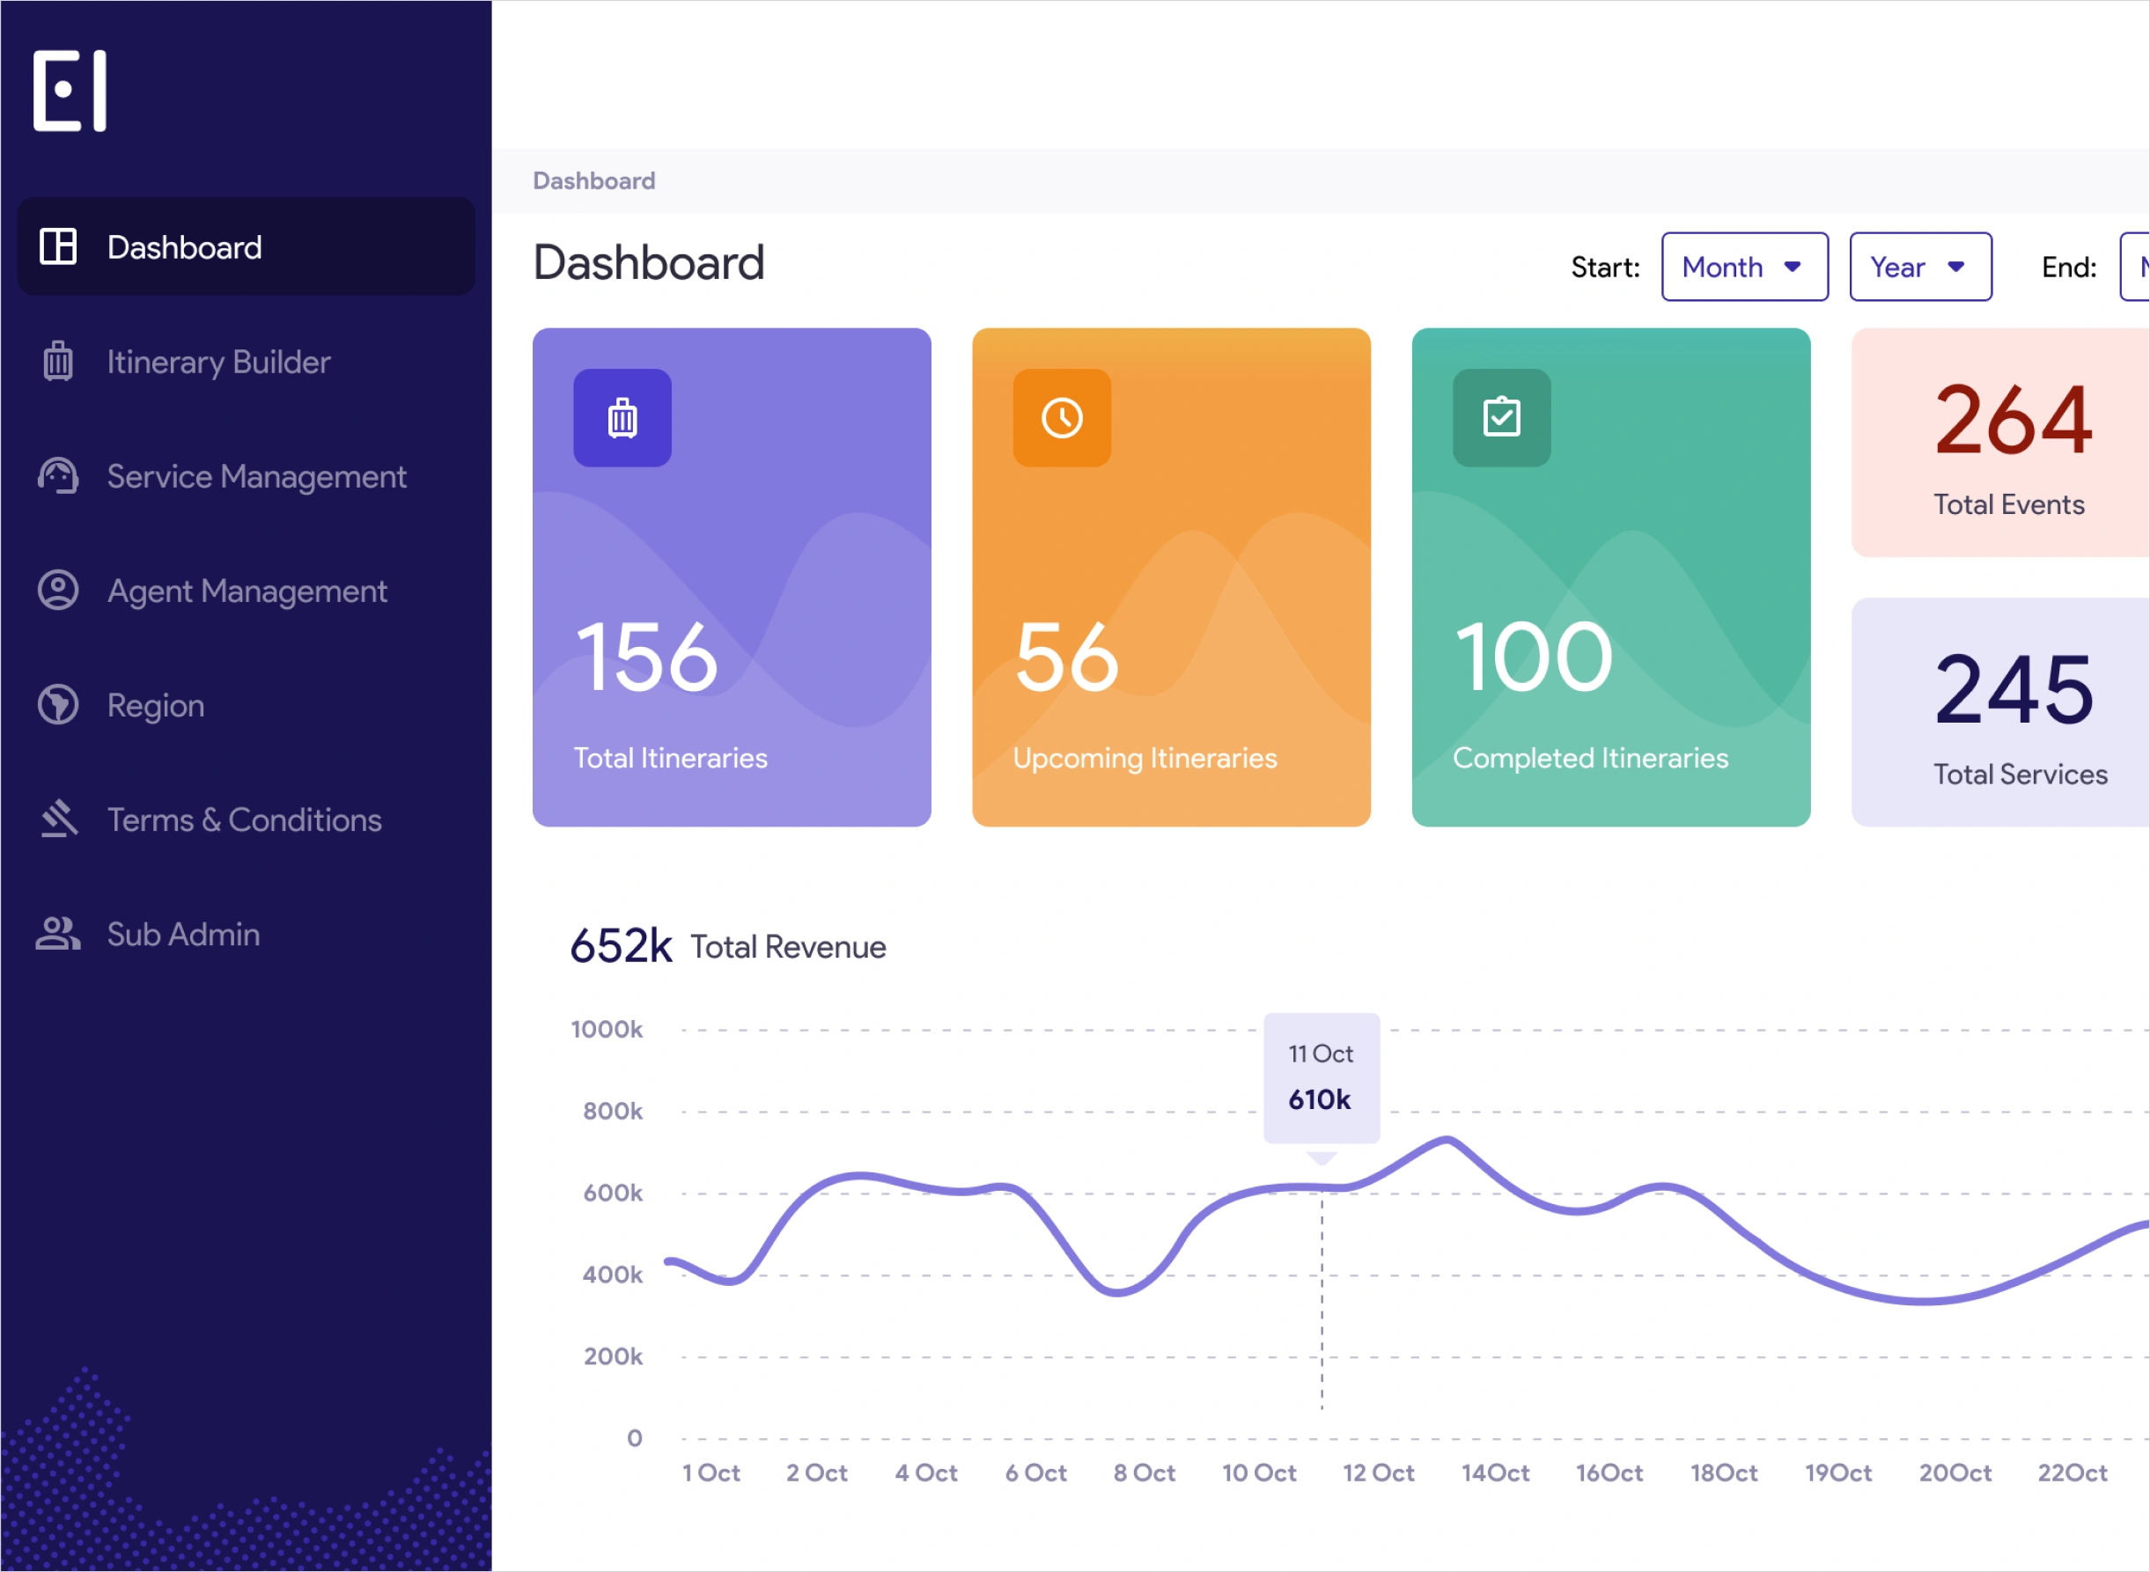Click the Itinerary Builder luggage icon
The image size is (2150, 1572).
[58, 362]
